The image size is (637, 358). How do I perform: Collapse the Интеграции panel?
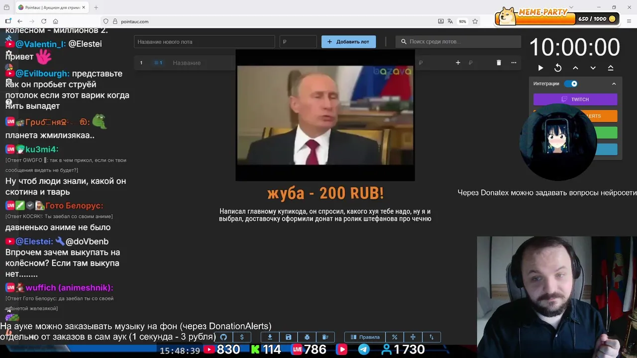click(x=614, y=84)
